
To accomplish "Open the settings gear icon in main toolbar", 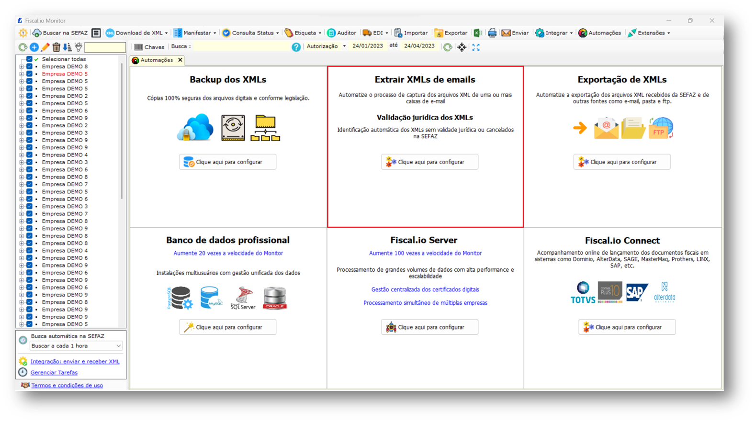I will (23, 33).
